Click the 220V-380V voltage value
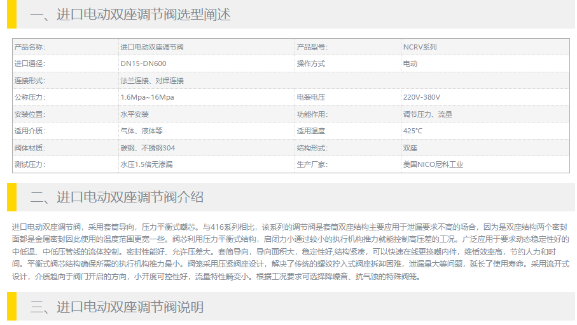The width and height of the screenshot is (577, 325). (421, 97)
